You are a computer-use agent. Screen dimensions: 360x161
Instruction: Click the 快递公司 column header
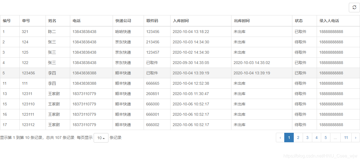pos(123,21)
